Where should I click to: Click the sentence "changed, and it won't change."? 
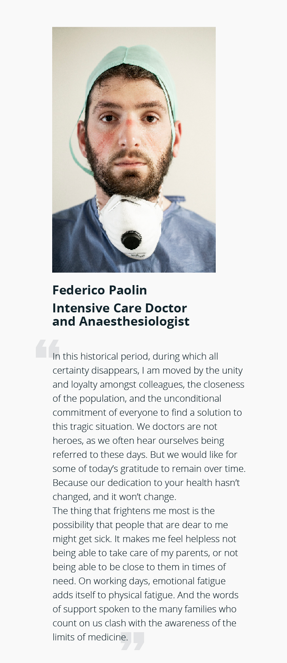click(x=114, y=497)
